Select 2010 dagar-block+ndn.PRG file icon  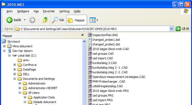tap(90, 91)
